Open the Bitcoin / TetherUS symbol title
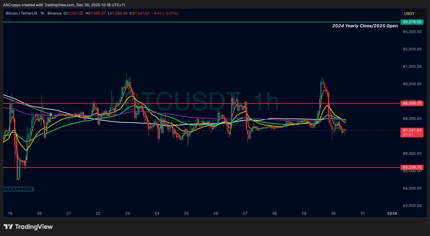Viewport: 430px width, 236px height. click(x=21, y=13)
